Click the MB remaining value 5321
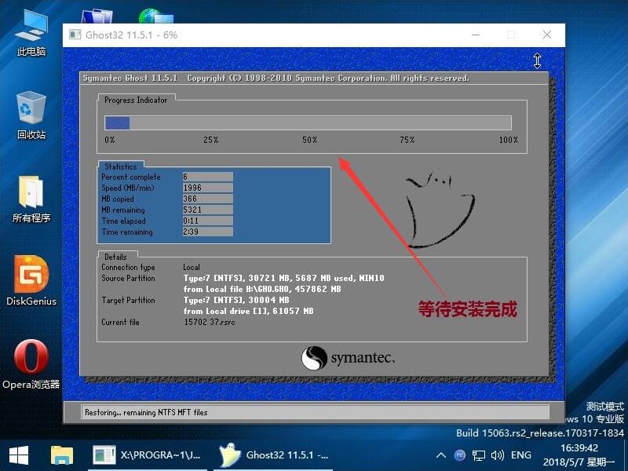Screen dimensions: 628x471 [207, 210]
